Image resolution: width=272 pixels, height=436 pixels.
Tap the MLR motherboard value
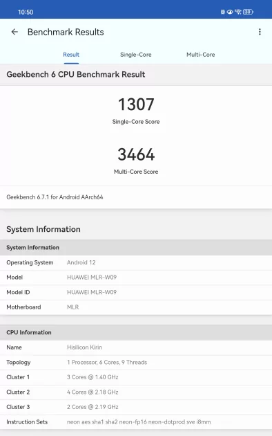click(73, 307)
